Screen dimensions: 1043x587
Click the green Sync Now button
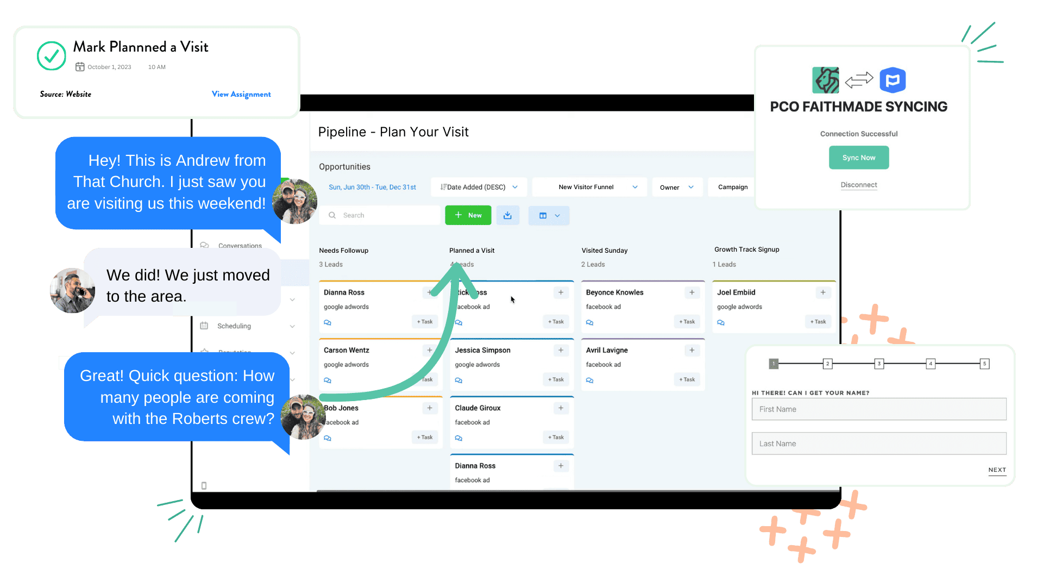point(859,157)
